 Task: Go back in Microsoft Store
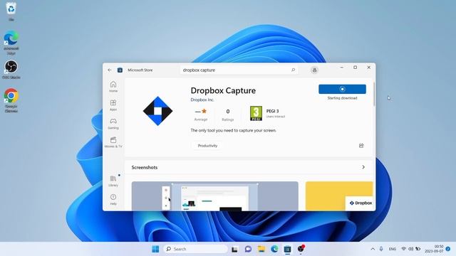pyautogui.click(x=110, y=70)
